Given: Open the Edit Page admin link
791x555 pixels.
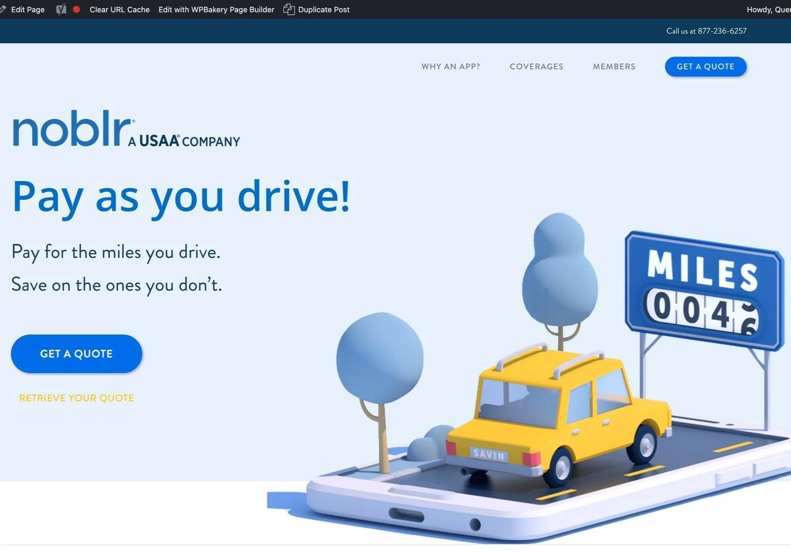Looking at the screenshot, I should tap(27, 9).
